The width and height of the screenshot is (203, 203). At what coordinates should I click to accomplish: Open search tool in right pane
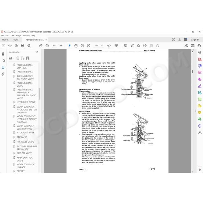[200, 52]
